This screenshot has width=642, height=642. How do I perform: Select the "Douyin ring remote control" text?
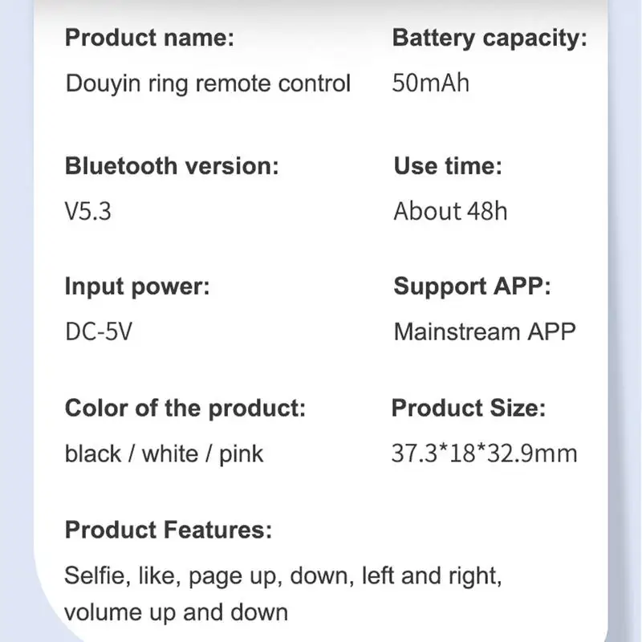pos(208,83)
